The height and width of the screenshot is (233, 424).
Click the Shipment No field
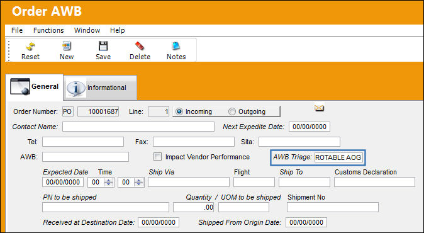pyautogui.click(x=333, y=207)
